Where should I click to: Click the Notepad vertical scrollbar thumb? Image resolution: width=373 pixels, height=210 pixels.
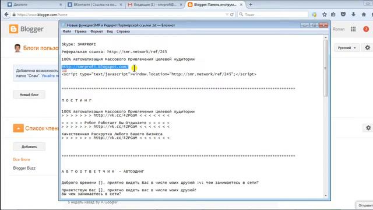pyautogui.click(x=325, y=69)
